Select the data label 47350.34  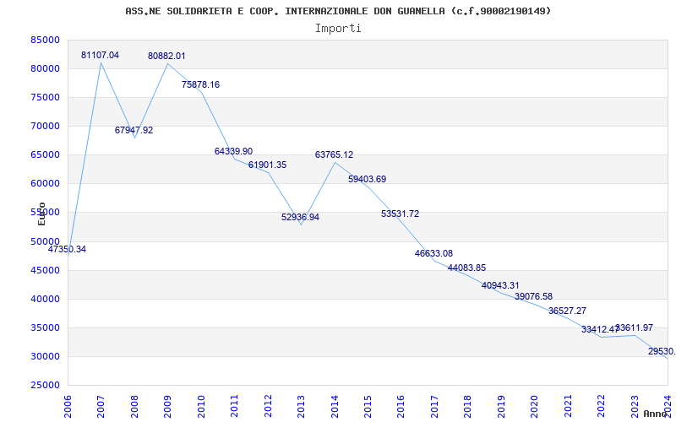point(67,249)
